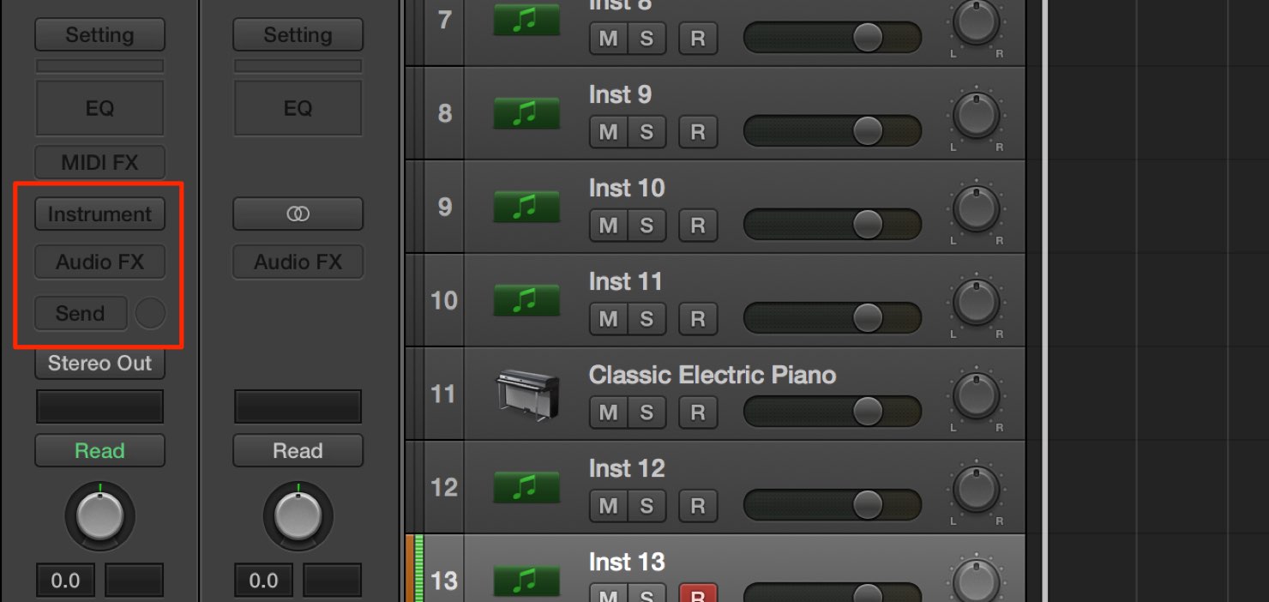
Task: Disable the red record button on Inst 13
Action: 698,593
